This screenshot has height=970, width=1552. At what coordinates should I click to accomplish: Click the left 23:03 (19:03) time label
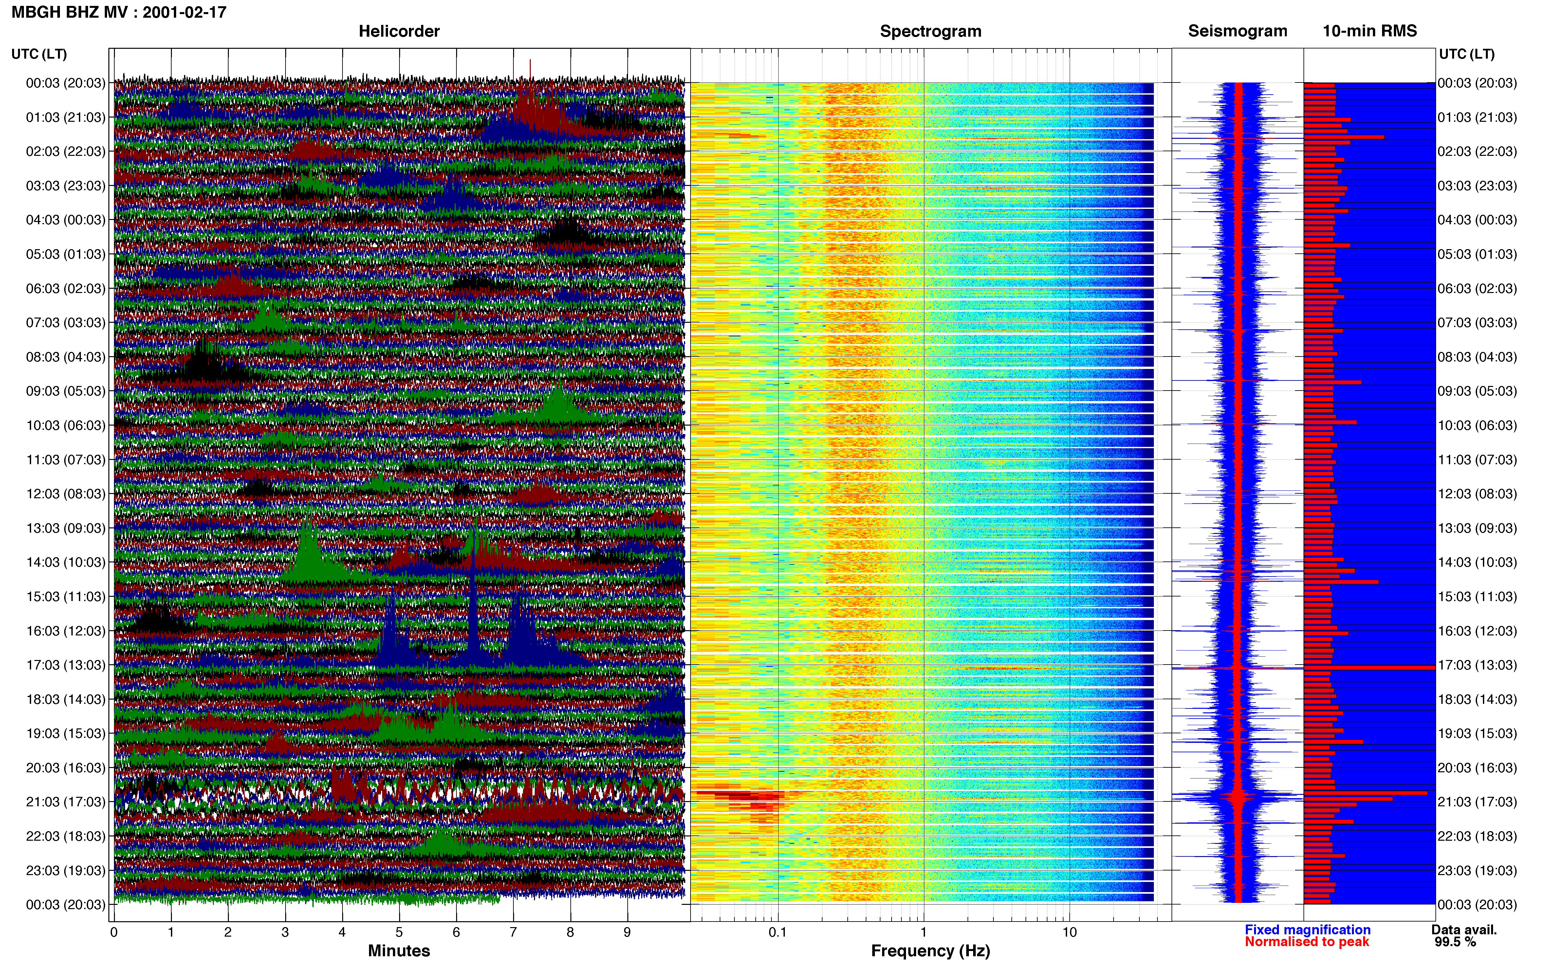pyautogui.click(x=65, y=870)
